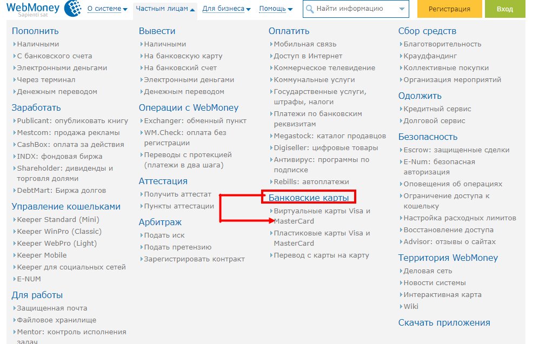Screen dimensions: 539x344
Task: Open 'Escrow: защищенные сделки'
Action: tap(456, 150)
